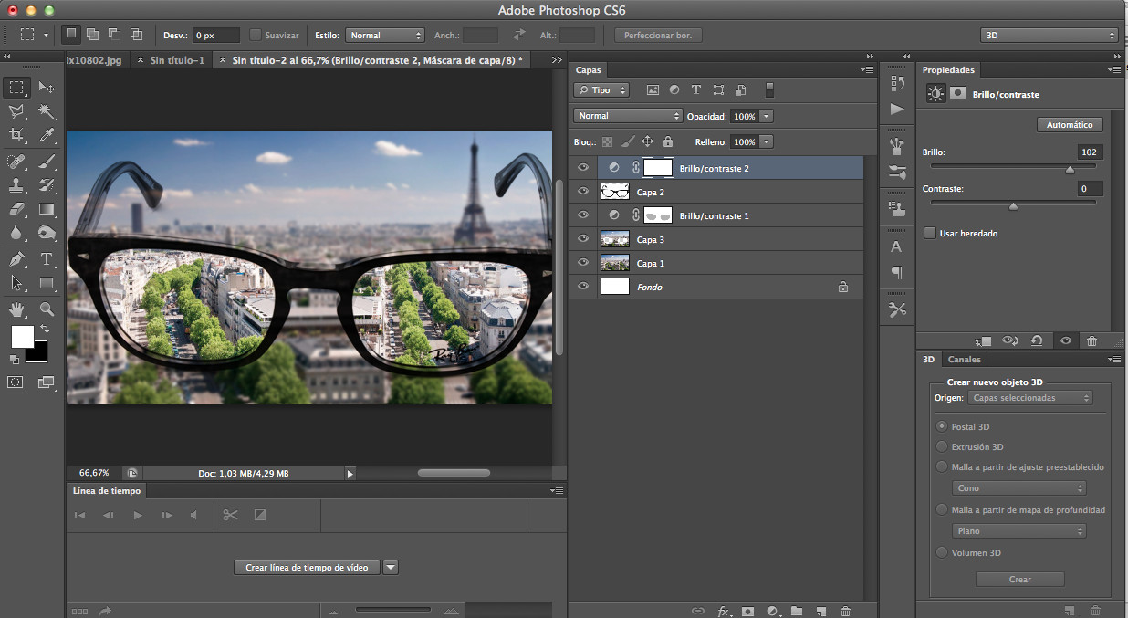Hide the Capa 2 layer

[583, 193]
